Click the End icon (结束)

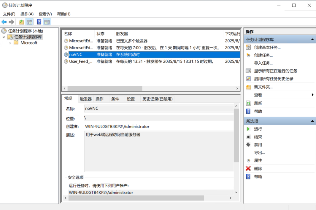(248, 137)
